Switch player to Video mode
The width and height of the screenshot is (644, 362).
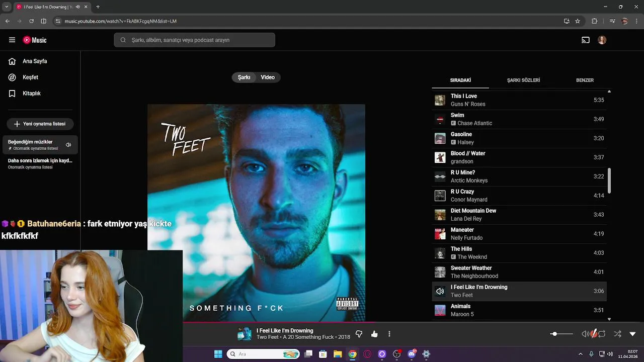[268, 77]
